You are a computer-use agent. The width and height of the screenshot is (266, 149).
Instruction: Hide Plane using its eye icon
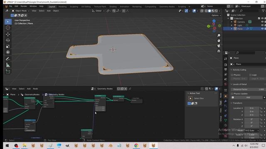click(262, 29)
